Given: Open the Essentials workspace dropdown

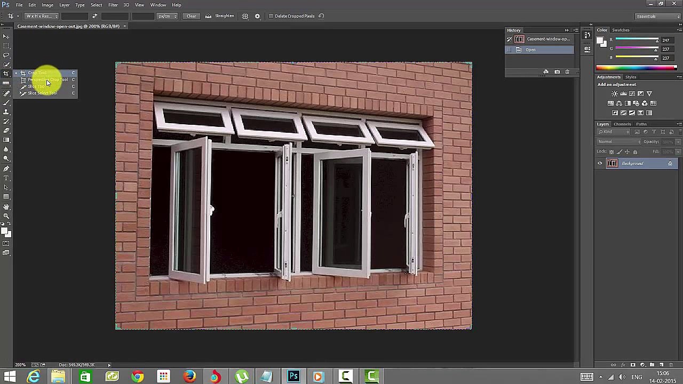Looking at the screenshot, I should coord(657,17).
